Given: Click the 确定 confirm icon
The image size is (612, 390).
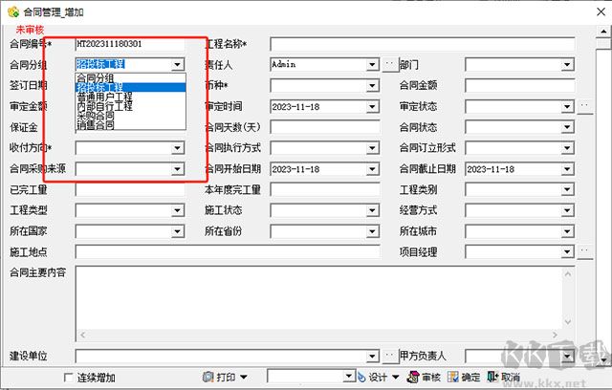Looking at the screenshot, I should [452, 377].
